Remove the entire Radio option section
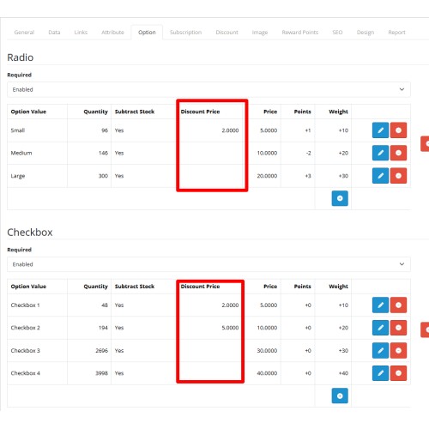429x429 pixels. coord(425,144)
